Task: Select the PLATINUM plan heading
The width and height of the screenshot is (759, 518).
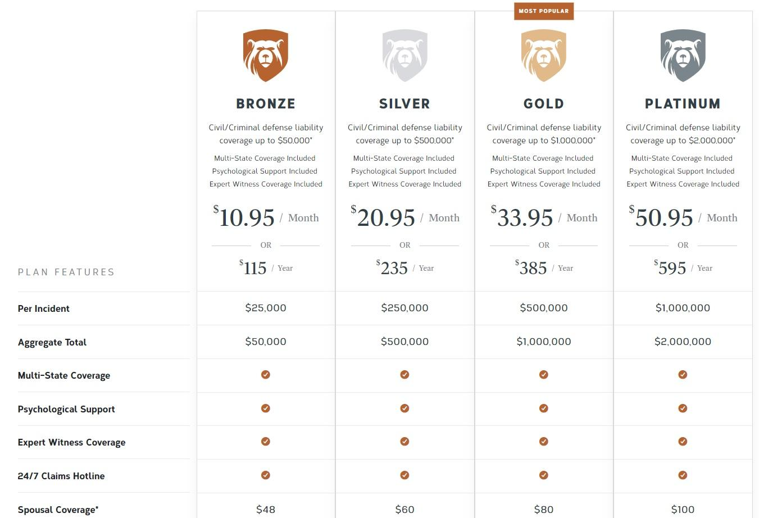Action: [683, 104]
